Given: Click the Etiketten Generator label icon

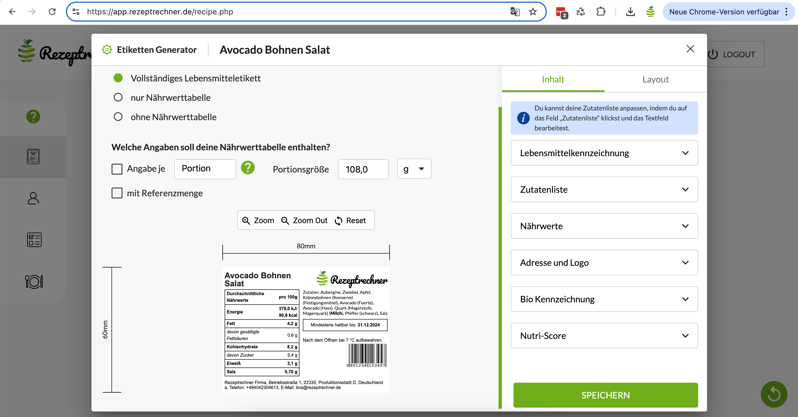Looking at the screenshot, I should click(107, 50).
